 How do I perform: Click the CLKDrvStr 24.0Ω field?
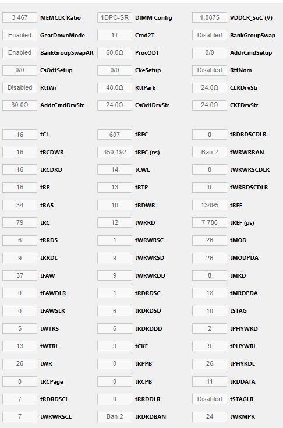tap(210, 87)
